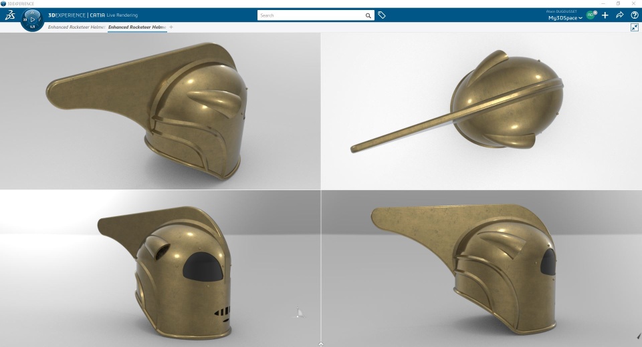Click the Share arrow icon
Screen dimensions: 642x347
[x=619, y=15]
